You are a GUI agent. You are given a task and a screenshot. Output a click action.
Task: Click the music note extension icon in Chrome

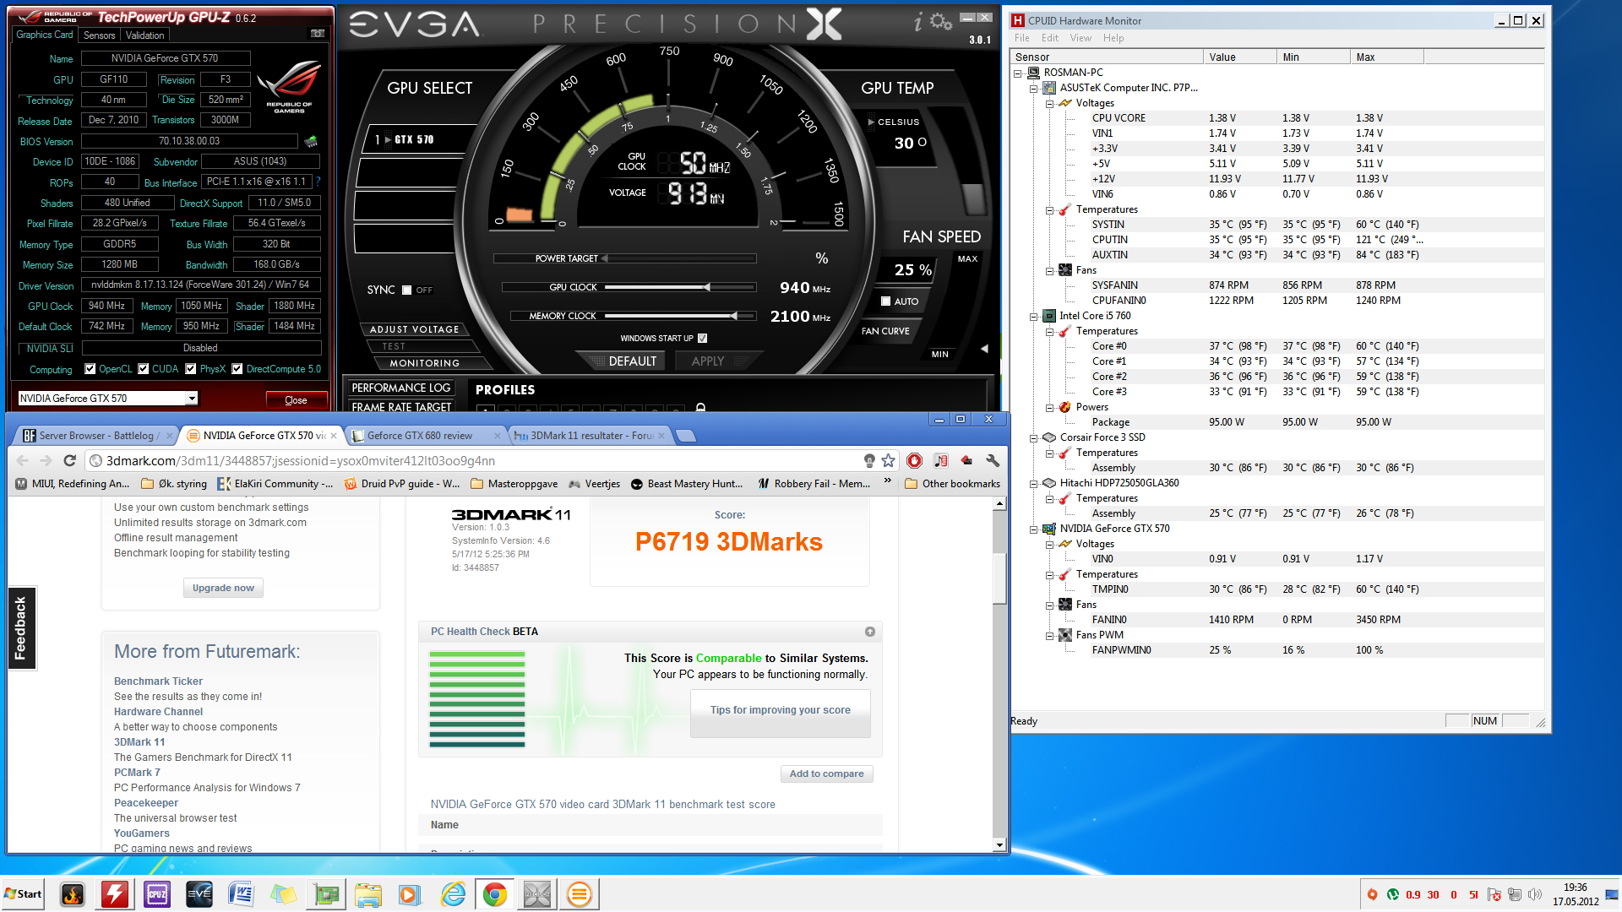(940, 460)
